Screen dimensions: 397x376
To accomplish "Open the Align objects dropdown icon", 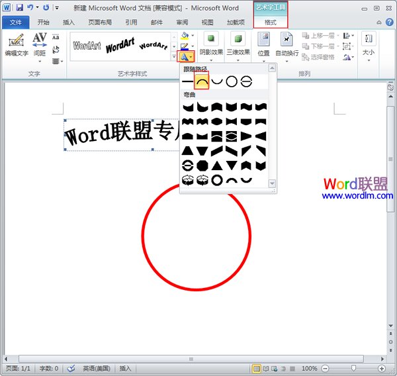I will pos(348,36).
